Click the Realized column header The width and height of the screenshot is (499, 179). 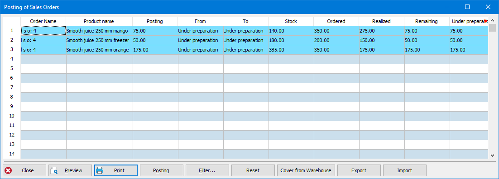coord(381,21)
